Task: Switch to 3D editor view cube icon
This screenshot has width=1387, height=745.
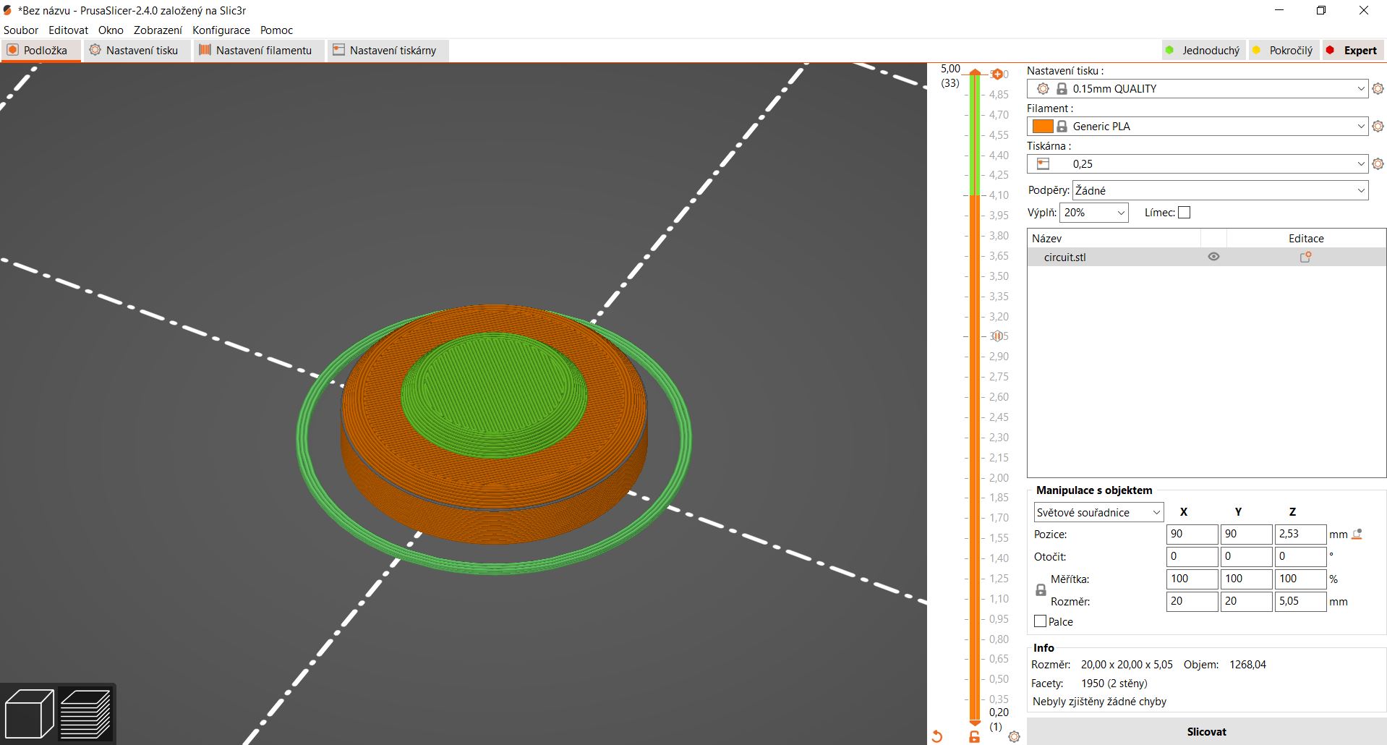Action: tap(29, 713)
